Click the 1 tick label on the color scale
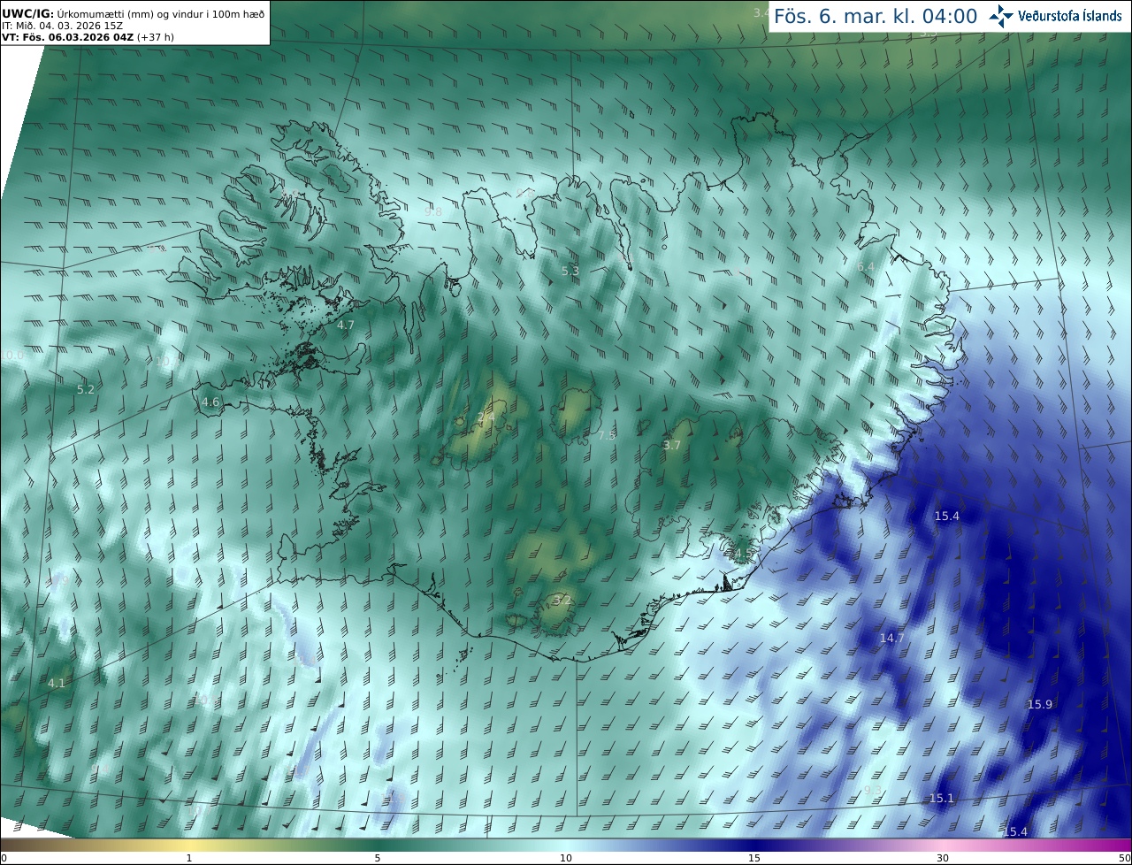 (189, 858)
